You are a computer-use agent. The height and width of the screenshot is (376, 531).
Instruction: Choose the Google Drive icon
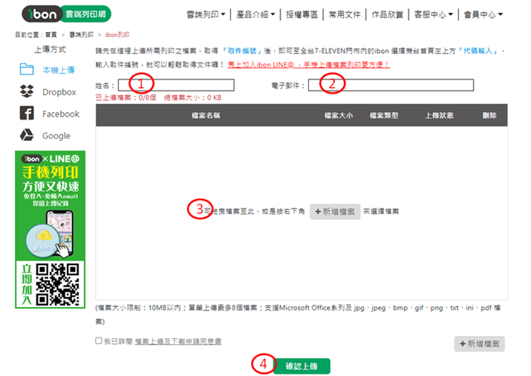coord(27,134)
